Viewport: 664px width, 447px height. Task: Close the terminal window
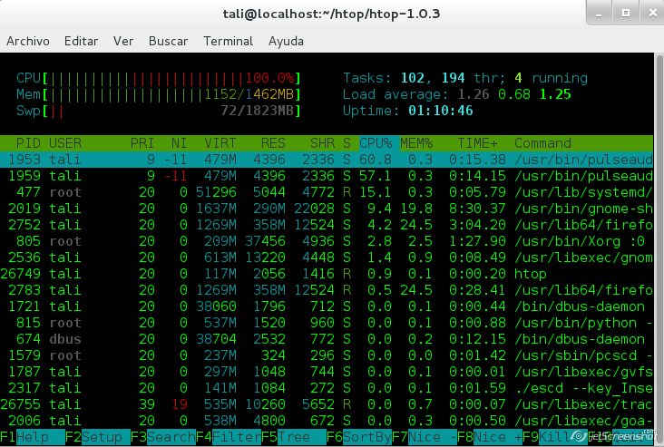(652, 13)
